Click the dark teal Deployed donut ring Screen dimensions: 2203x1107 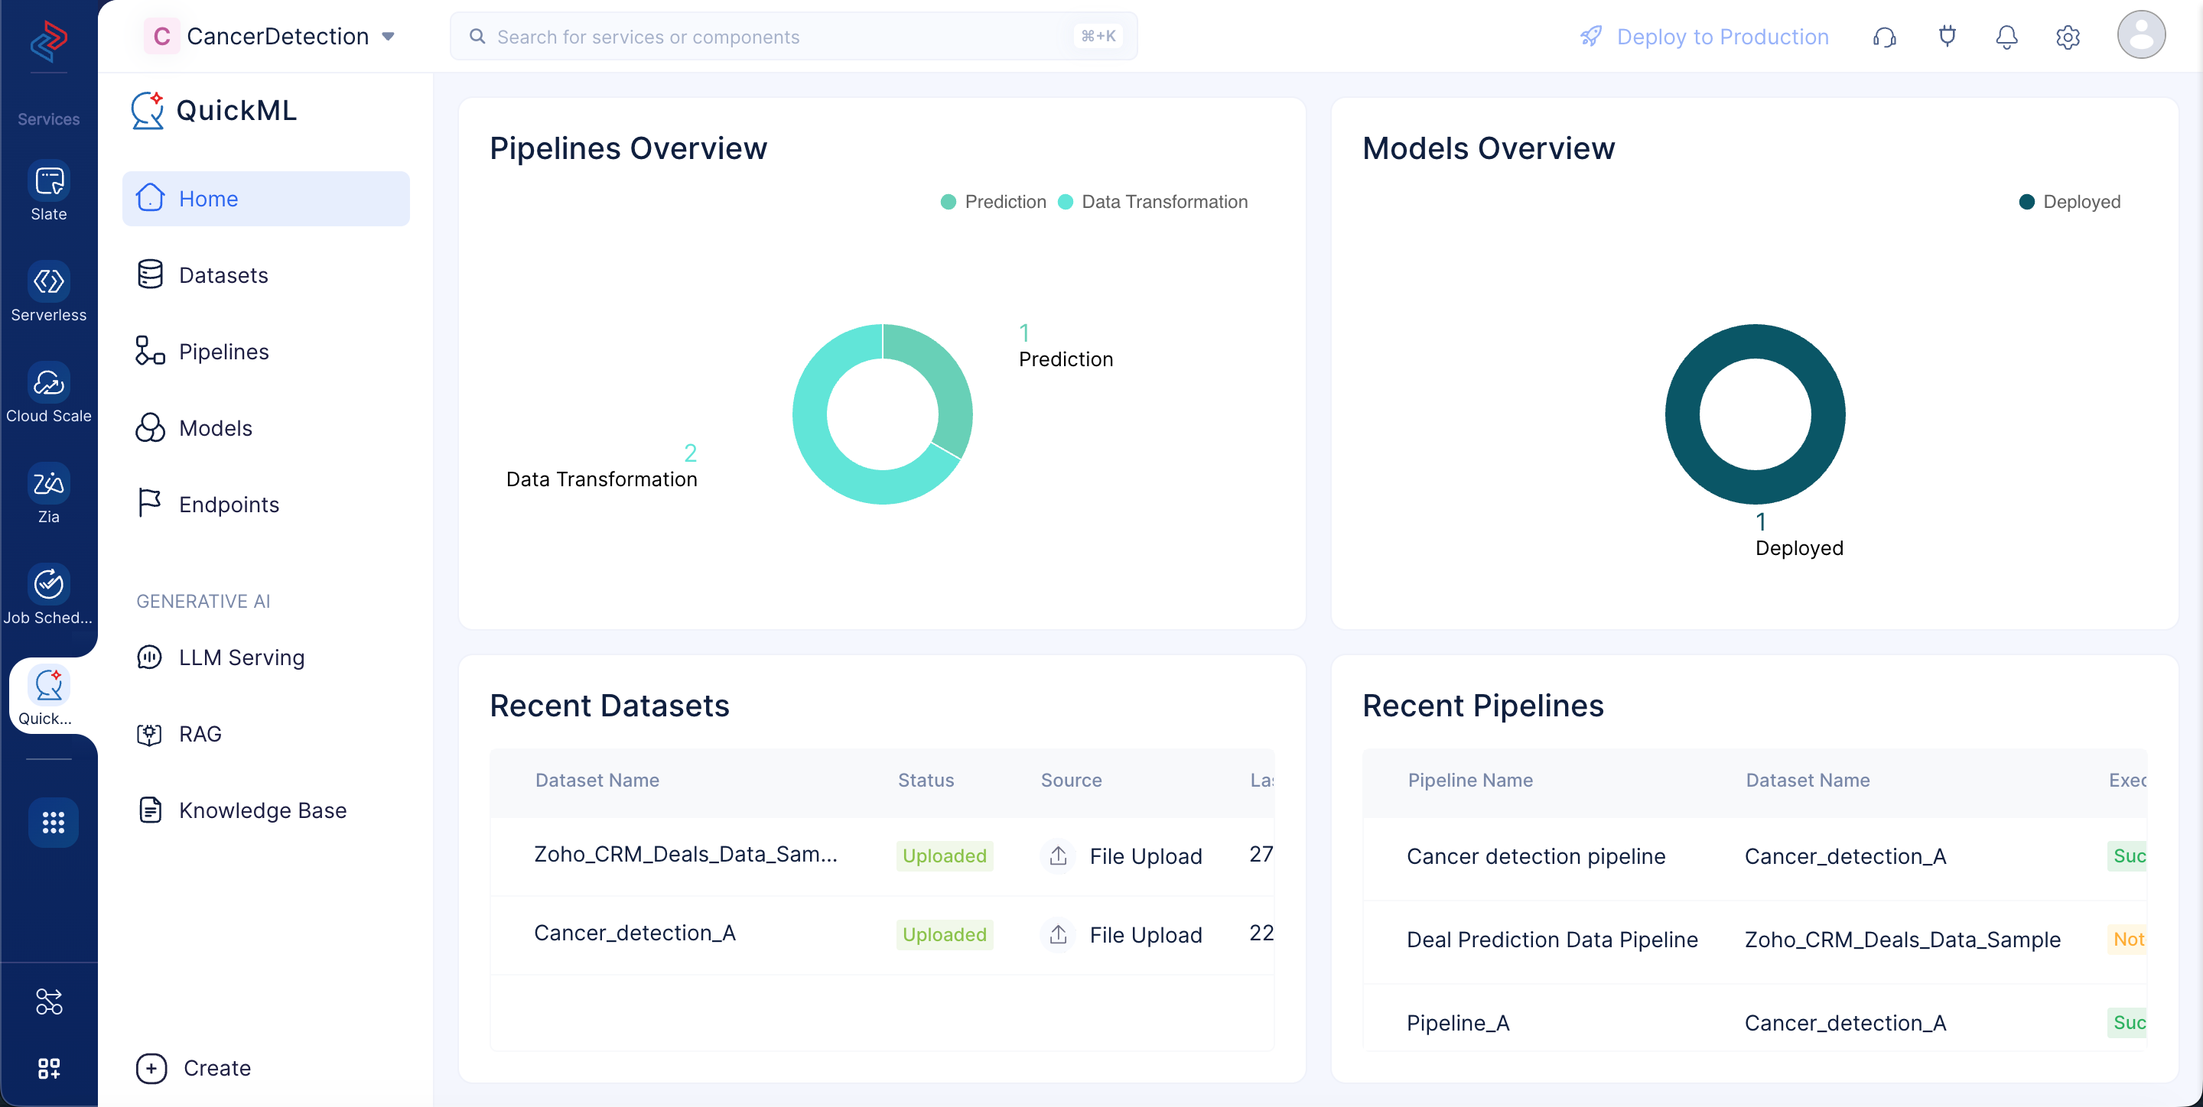point(1755,342)
